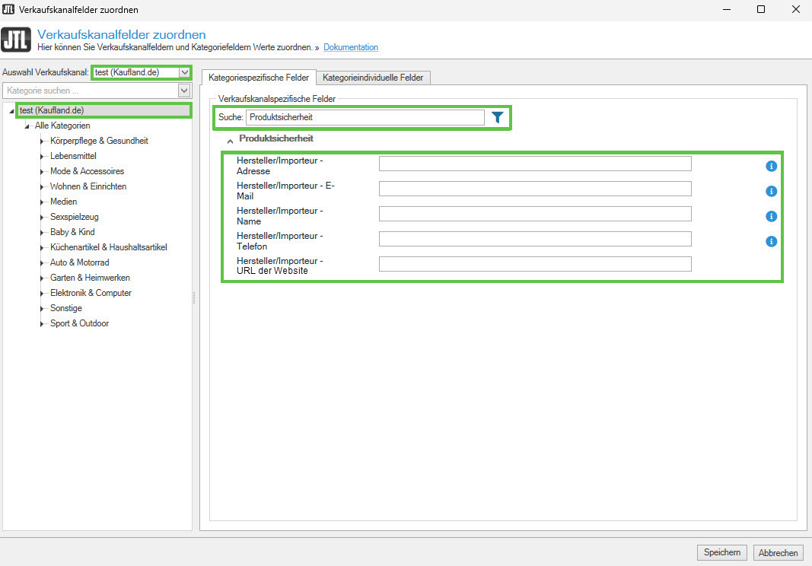The image size is (812, 566).
Task: Collapse the Alle Kategorien tree node
Action: tap(27, 126)
